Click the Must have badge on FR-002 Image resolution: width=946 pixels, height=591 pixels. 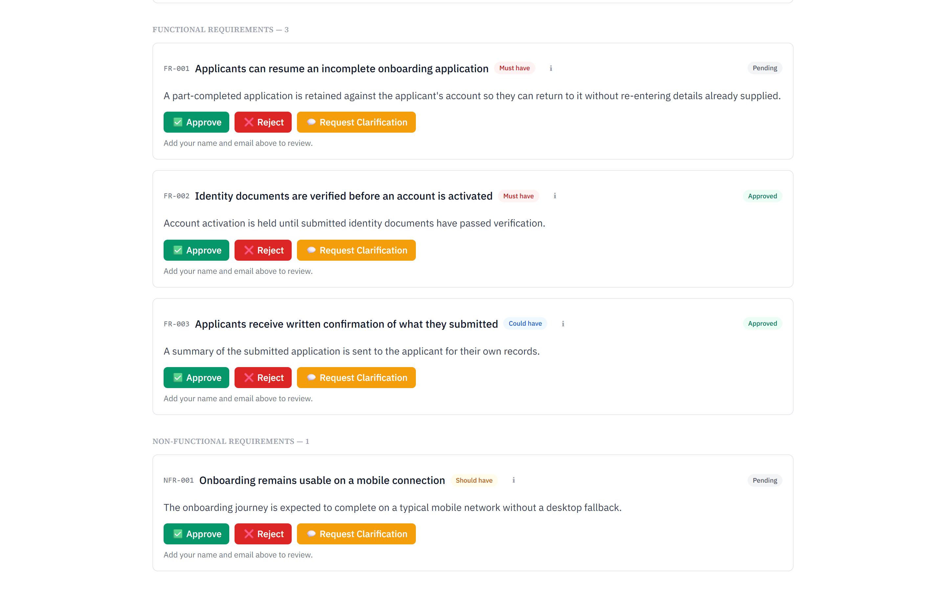(x=518, y=196)
